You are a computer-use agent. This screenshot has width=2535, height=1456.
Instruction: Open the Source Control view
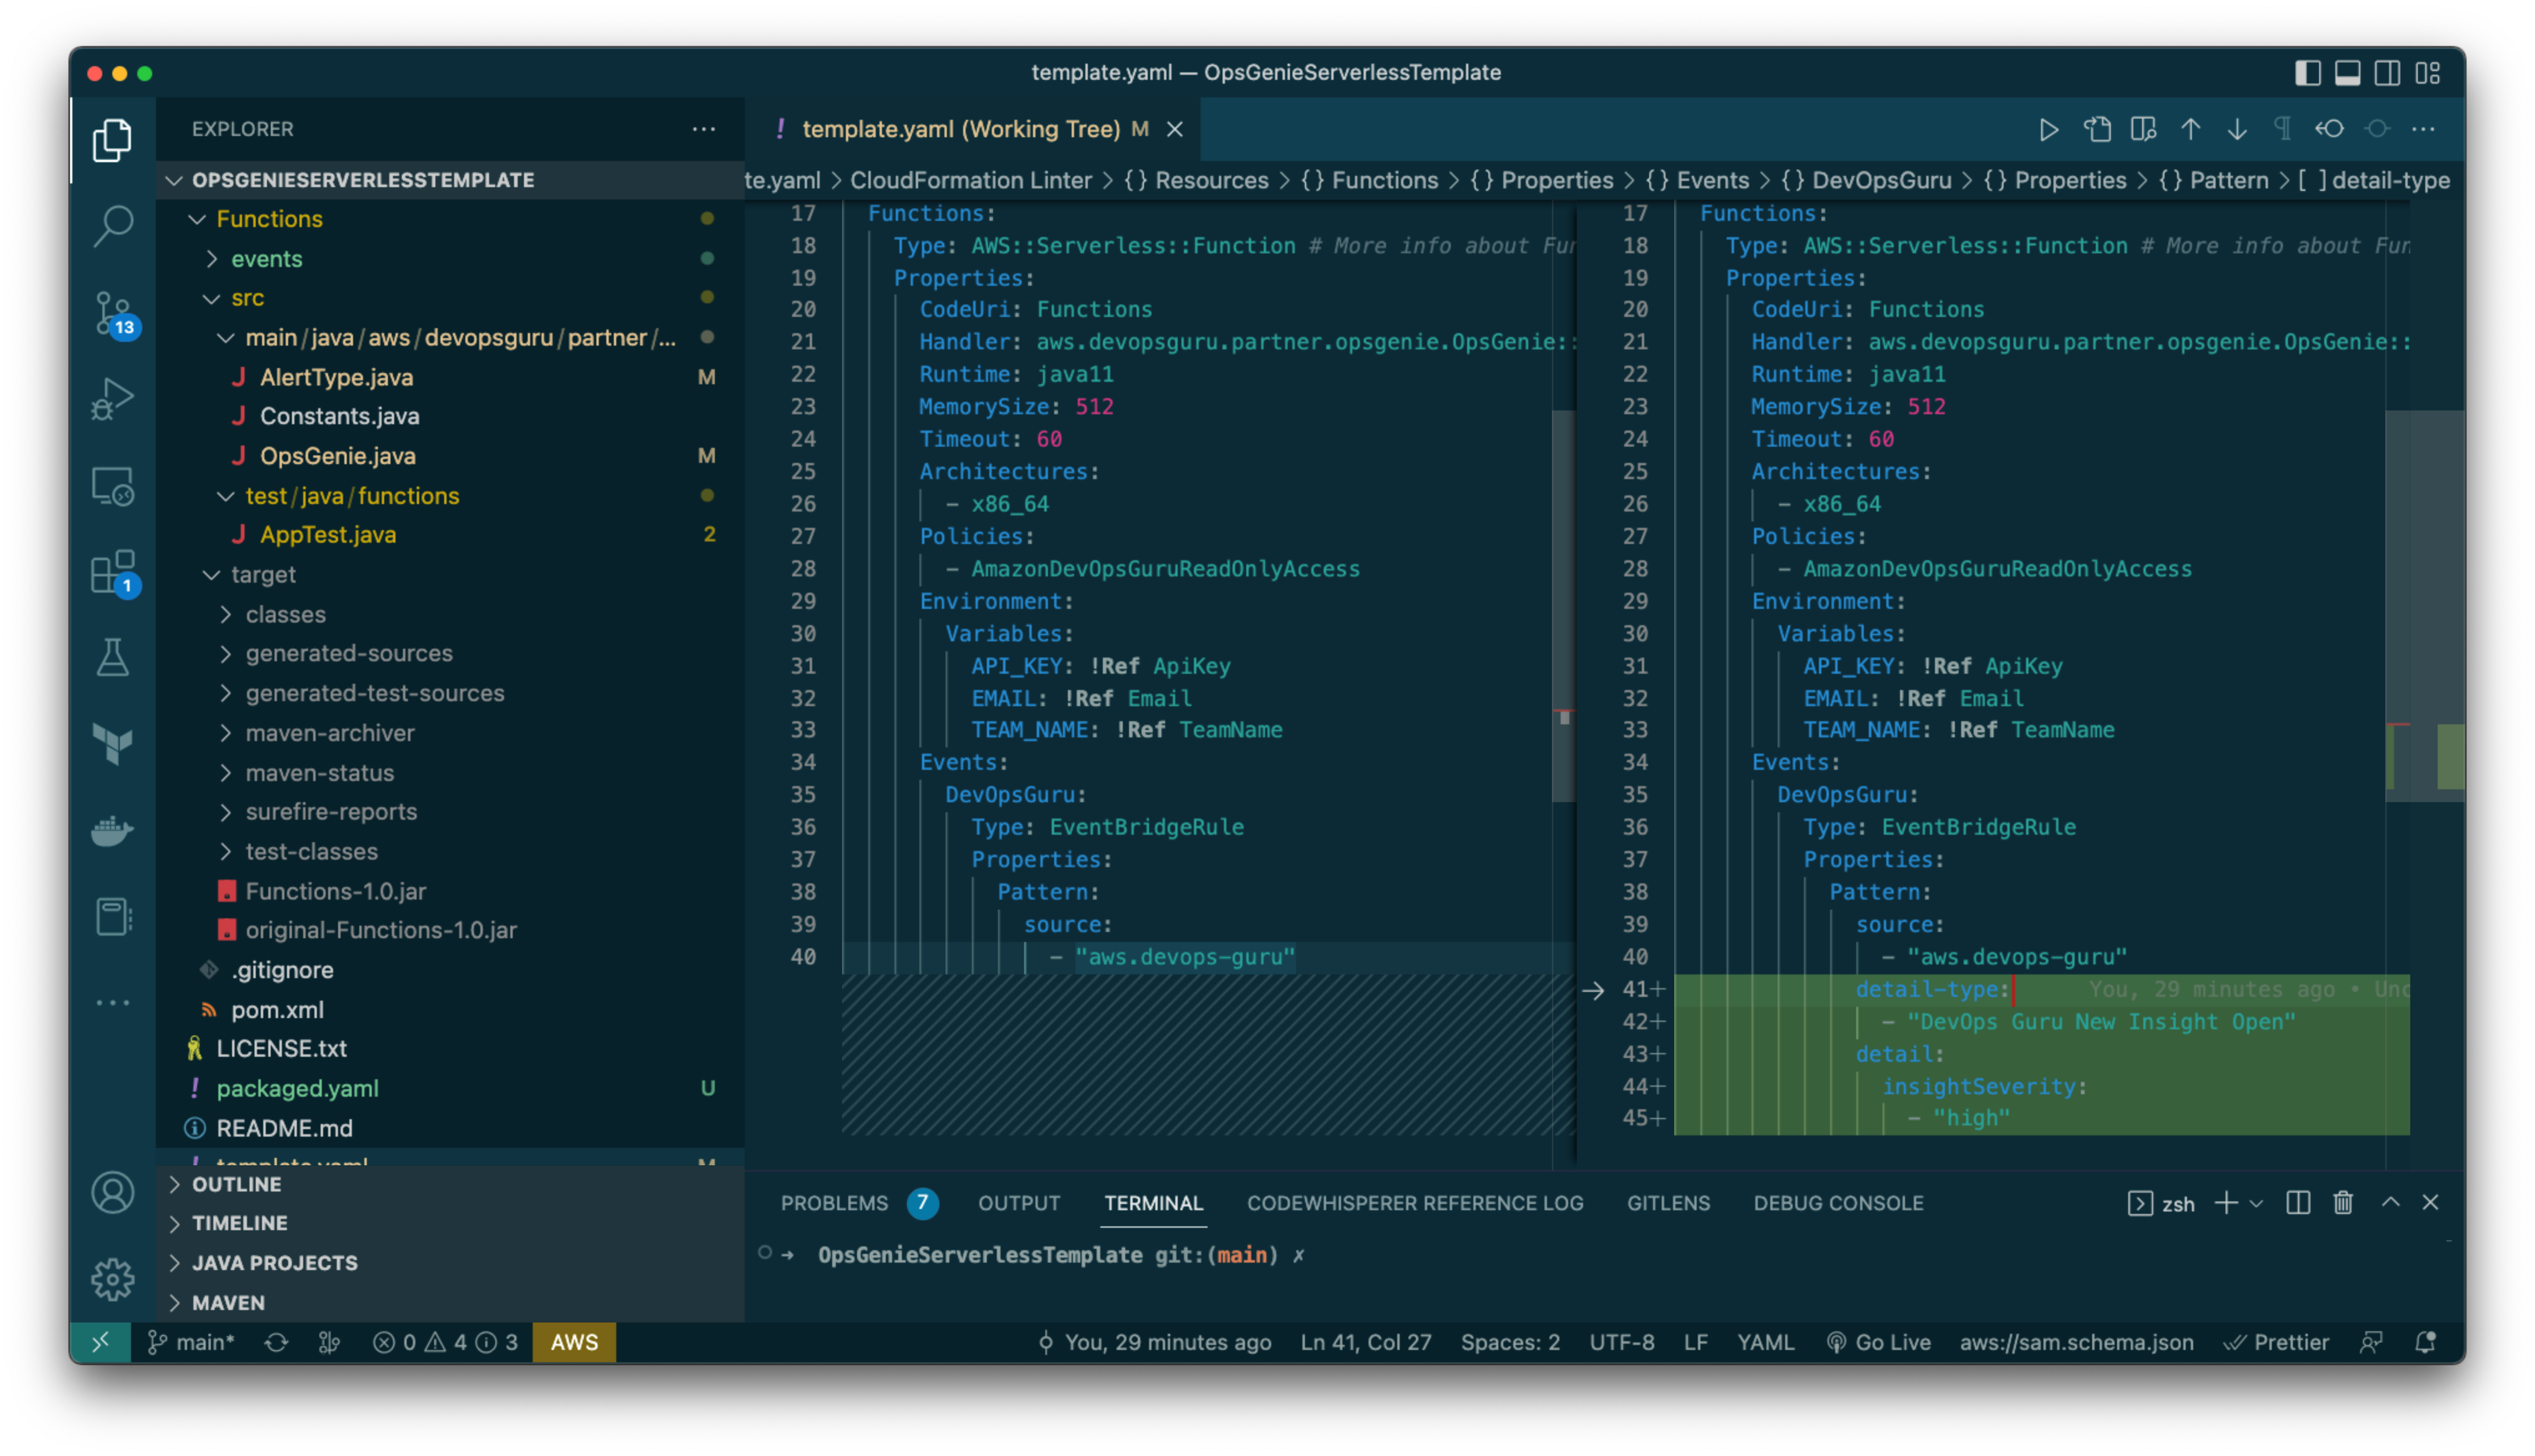tap(113, 315)
